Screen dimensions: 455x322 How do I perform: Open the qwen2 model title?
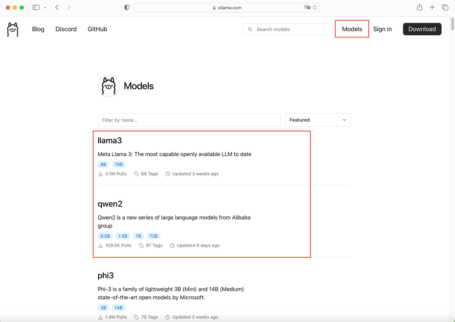pyautogui.click(x=110, y=204)
